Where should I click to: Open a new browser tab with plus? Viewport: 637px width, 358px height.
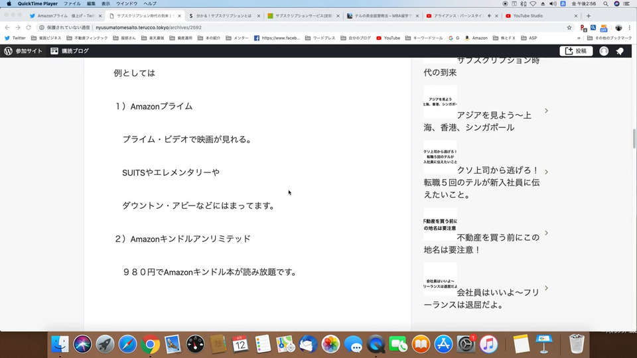coord(589,16)
